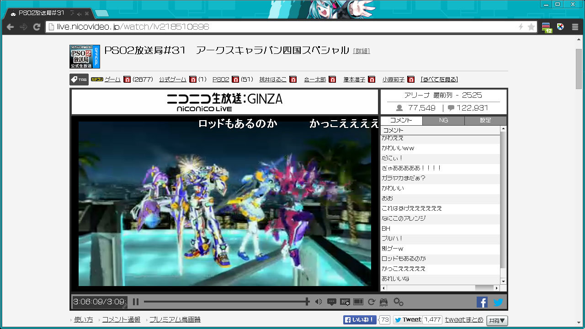Open dictionary icon beside 榎本温子 tag

click(x=372, y=80)
